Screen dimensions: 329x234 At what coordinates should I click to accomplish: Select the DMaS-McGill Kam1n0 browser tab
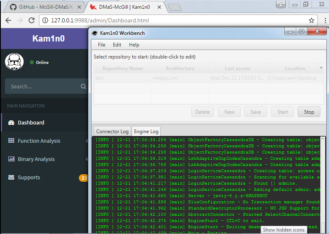pyautogui.click(x=125, y=7)
